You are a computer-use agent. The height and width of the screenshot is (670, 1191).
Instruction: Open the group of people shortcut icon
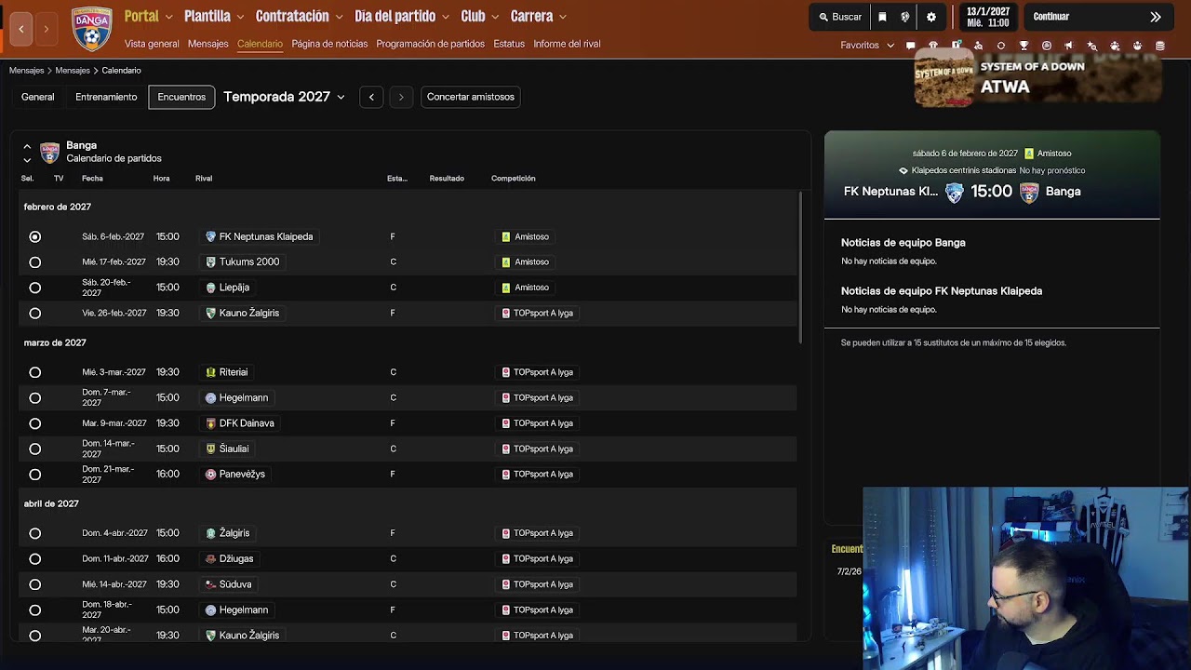(x=1137, y=45)
